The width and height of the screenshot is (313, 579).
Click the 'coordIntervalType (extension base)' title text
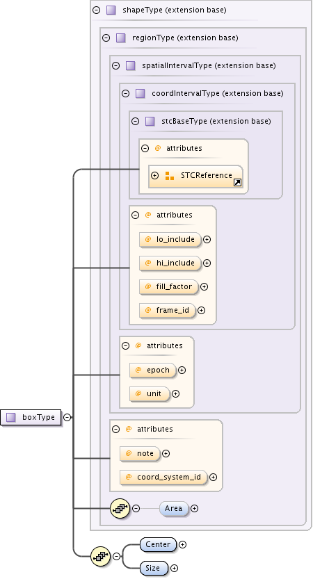coord(218,93)
